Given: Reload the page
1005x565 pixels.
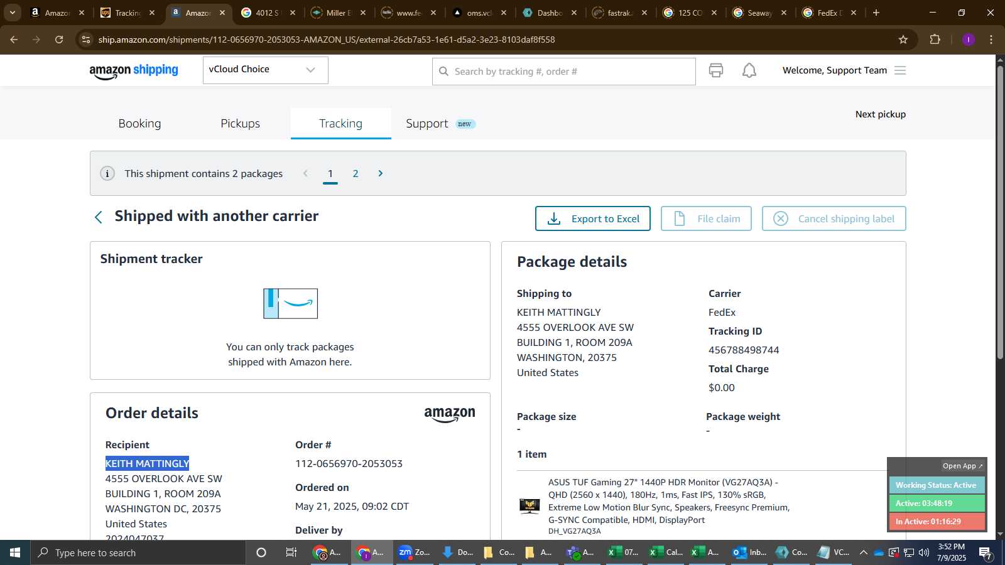Looking at the screenshot, I should click(x=59, y=40).
